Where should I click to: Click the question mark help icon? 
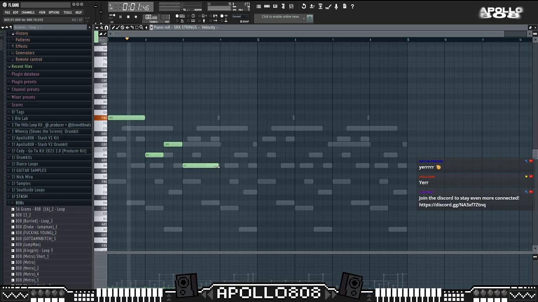[352, 6]
